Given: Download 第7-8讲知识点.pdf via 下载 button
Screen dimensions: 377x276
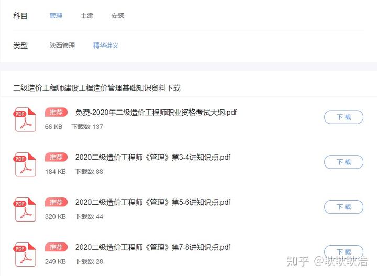Looking at the screenshot, I should (343, 252).
